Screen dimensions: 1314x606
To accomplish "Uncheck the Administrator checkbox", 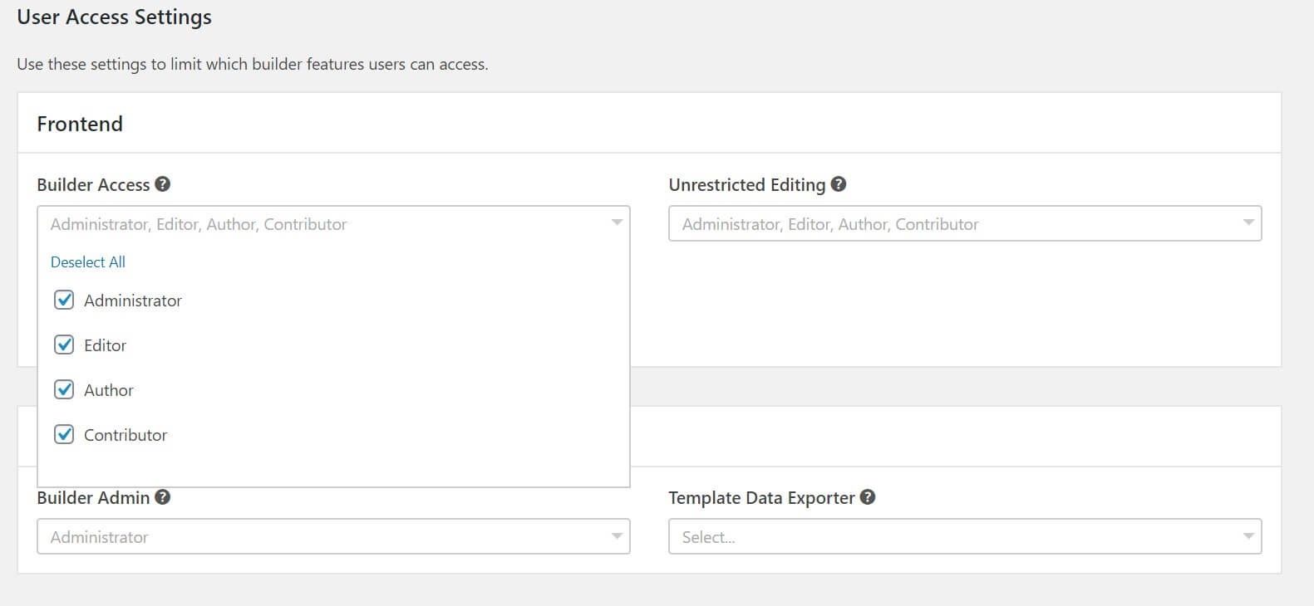I will click(x=64, y=301).
